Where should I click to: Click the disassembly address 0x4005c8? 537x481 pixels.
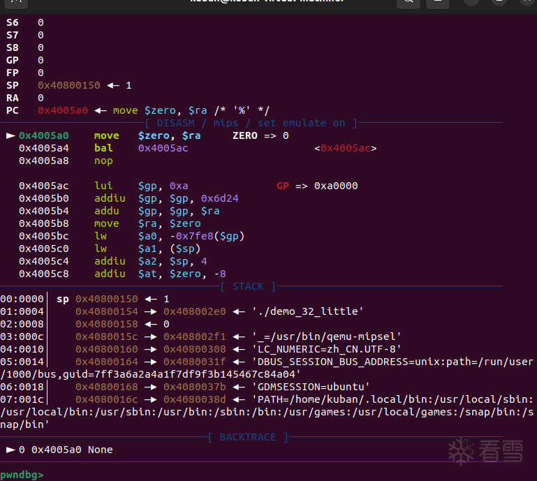(x=44, y=274)
